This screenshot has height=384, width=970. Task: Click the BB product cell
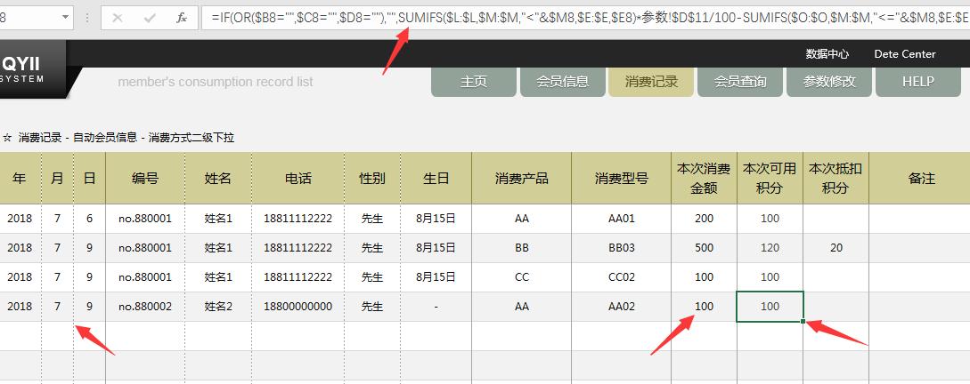coord(521,248)
